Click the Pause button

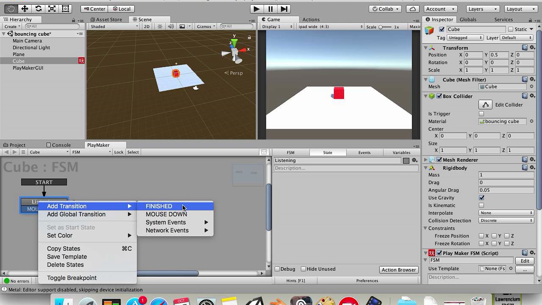pyautogui.click(x=270, y=8)
